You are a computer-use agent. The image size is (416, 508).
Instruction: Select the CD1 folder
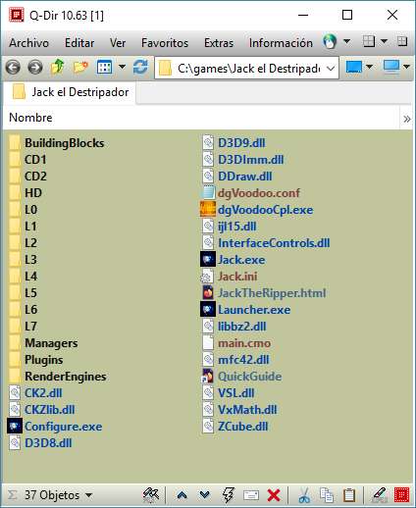[27, 160]
